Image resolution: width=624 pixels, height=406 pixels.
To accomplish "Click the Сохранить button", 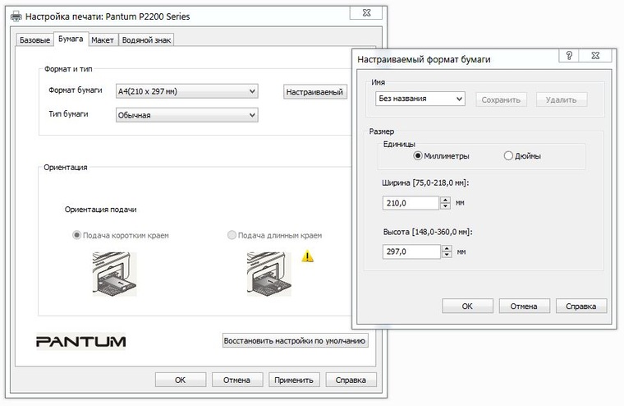I will (x=501, y=99).
